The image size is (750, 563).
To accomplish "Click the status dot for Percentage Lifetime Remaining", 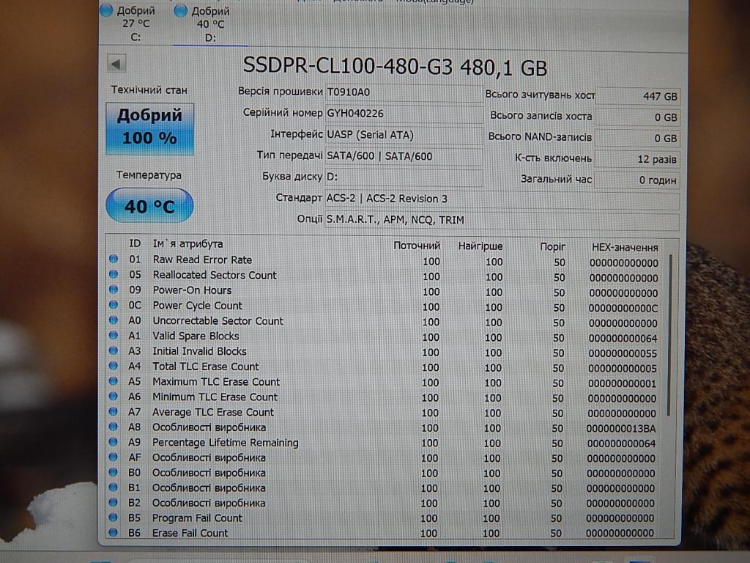I will [114, 443].
